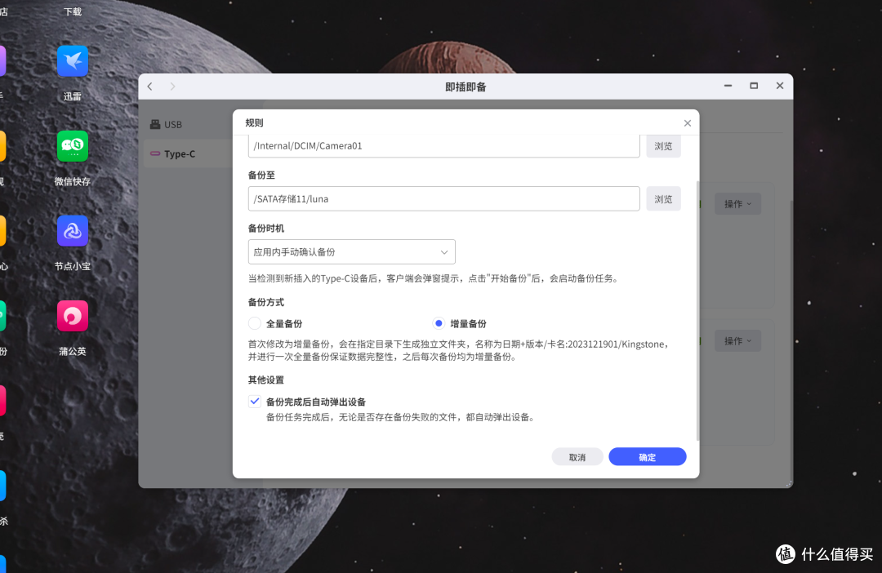Edit the /SATA存储11/luna destination field
882x573 pixels.
tap(443, 199)
